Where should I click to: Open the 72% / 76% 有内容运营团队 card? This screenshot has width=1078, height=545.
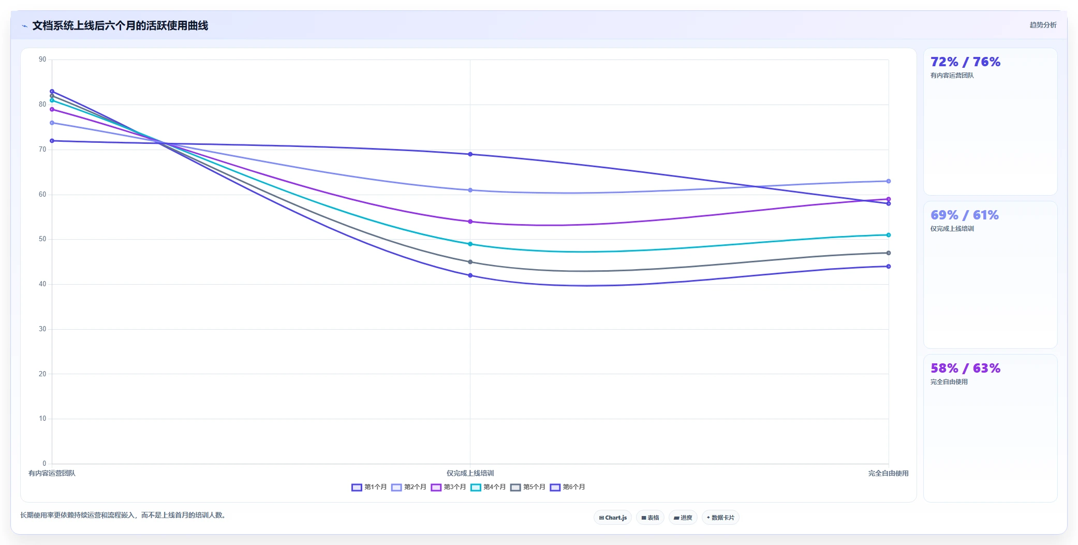(x=990, y=122)
